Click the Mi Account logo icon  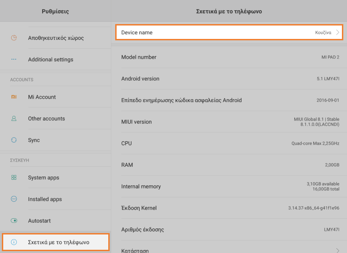[x=14, y=97]
